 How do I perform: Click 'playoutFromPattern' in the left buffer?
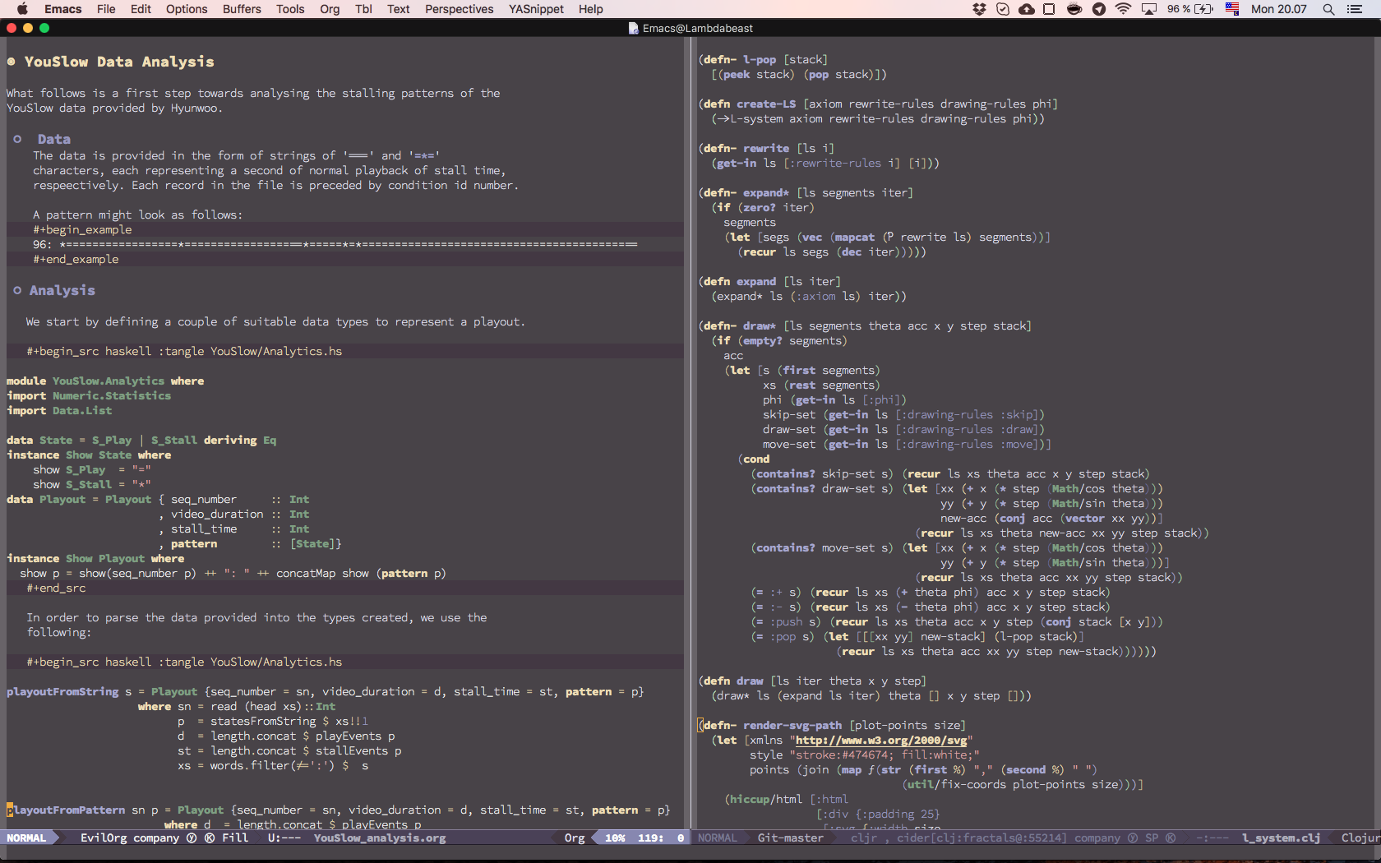point(66,810)
